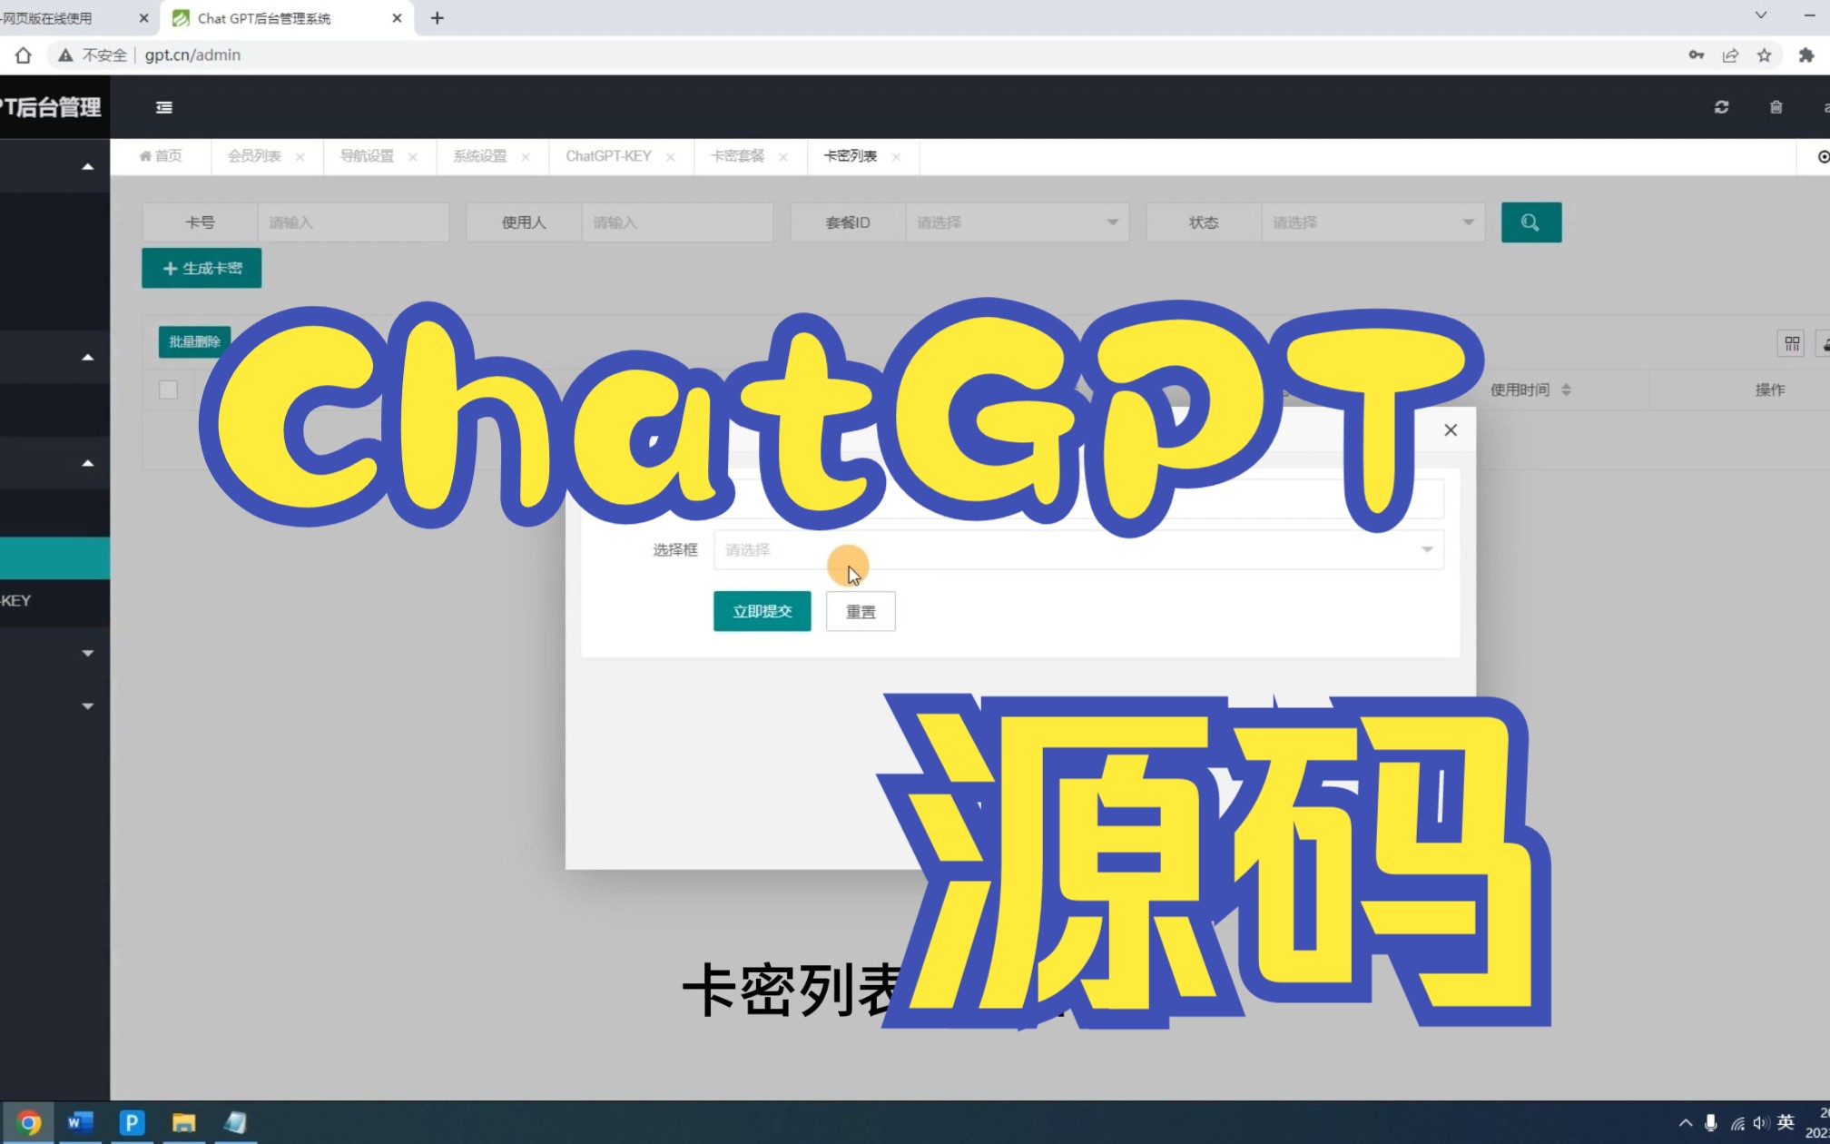This screenshot has width=1830, height=1144.
Task: Open Word from the taskbar
Action: 80,1123
